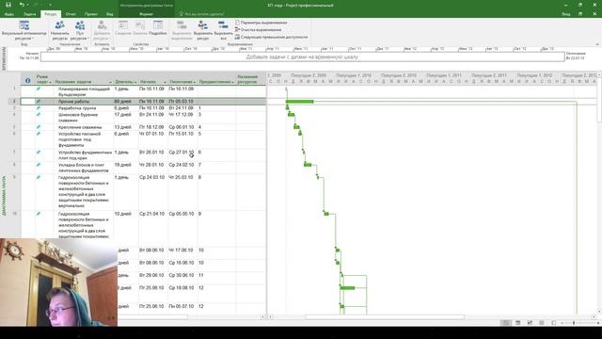This screenshot has height=339, width=602.
Task: Open Leveling Options (Параметры выравнивания)
Action: (261, 23)
